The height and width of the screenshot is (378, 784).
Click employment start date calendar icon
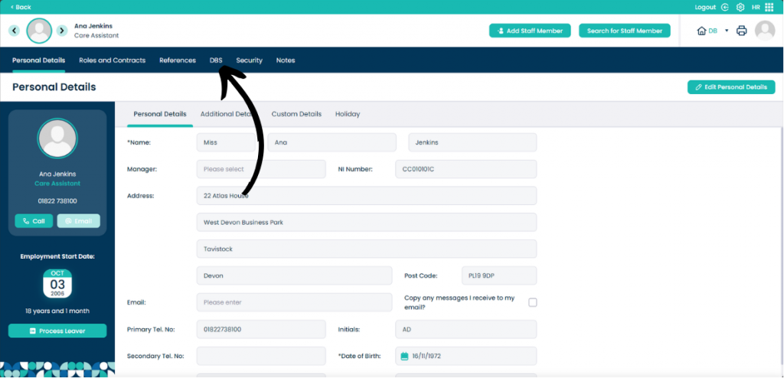[57, 283]
